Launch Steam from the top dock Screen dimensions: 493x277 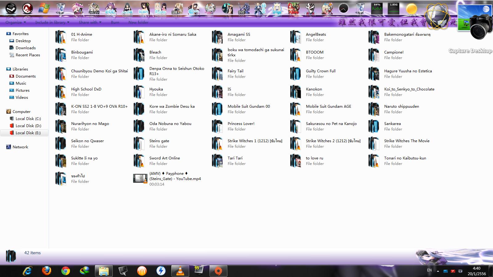[x=11, y=8]
